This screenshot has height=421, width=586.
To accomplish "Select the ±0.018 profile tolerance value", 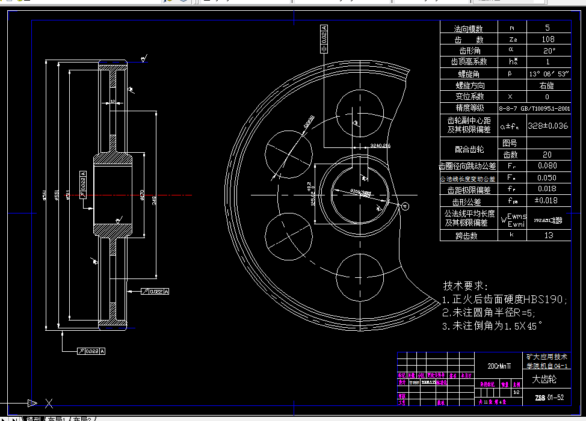I will [546, 201].
